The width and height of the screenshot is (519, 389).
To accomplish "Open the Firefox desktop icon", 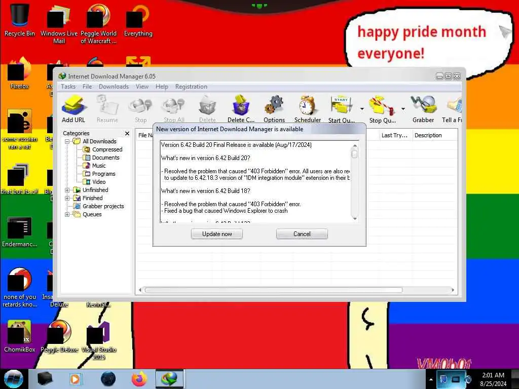I will coord(20,73).
